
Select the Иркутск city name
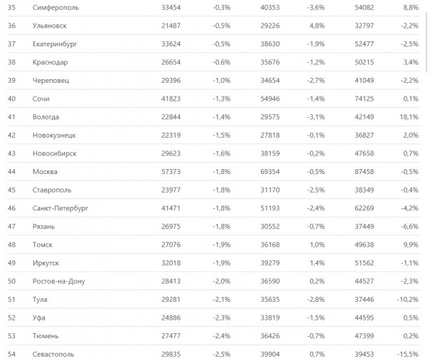point(46,263)
